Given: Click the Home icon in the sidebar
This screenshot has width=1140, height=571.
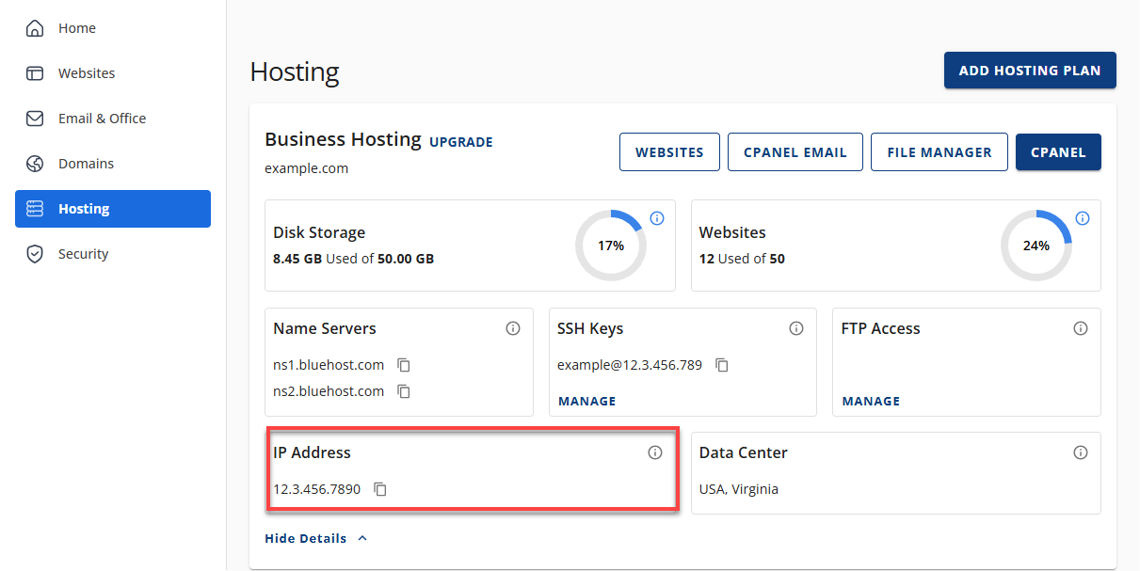Looking at the screenshot, I should (x=35, y=28).
